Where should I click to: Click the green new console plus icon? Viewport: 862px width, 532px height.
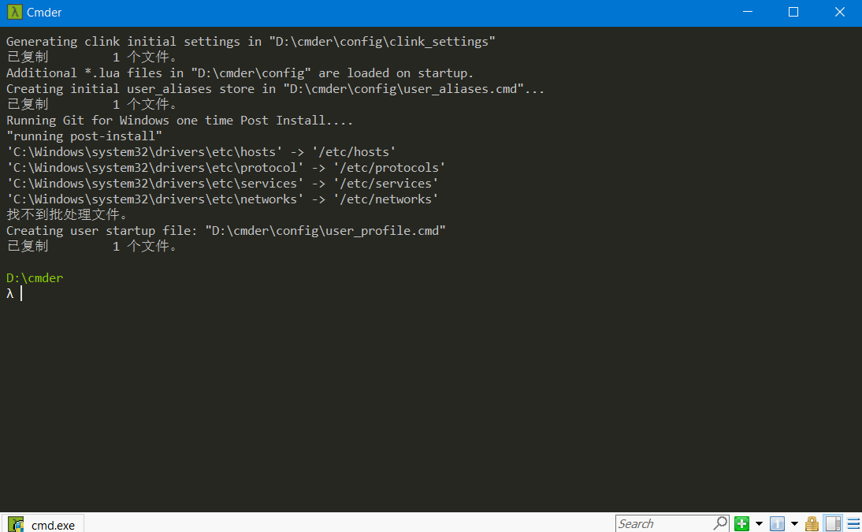tap(741, 523)
